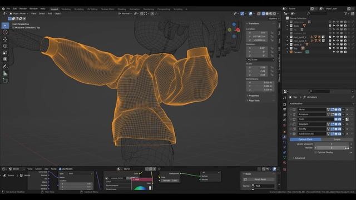The height and width of the screenshot is (200, 356).
Task: Open the viewport Add menu
Action: (x=50, y=13)
